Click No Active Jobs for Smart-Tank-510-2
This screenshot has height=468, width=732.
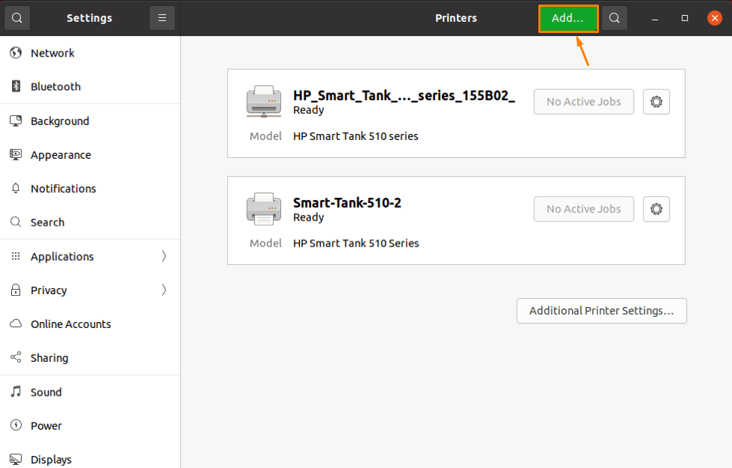(x=583, y=209)
